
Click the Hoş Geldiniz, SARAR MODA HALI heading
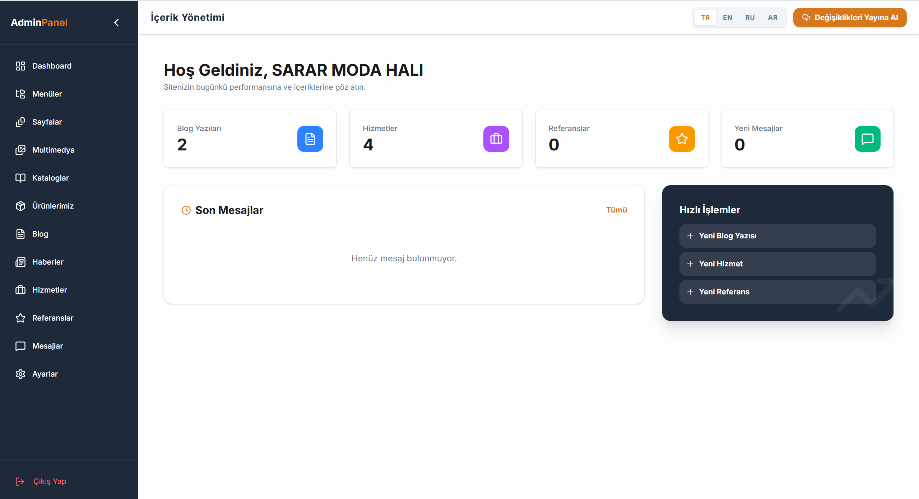(x=293, y=70)
